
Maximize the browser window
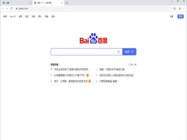[178, 1]
